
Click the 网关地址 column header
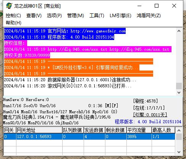pyautogui.click(x=39, y=130)
